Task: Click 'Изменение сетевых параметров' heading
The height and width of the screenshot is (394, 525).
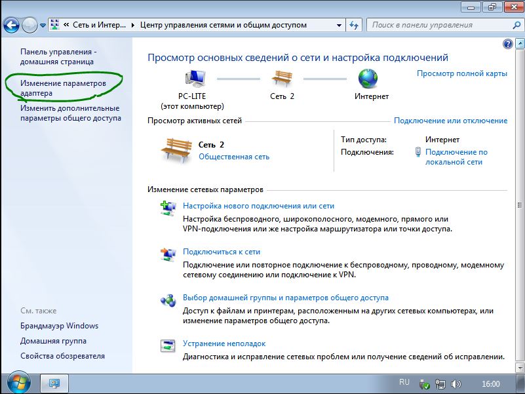Action: pos(205,189)
